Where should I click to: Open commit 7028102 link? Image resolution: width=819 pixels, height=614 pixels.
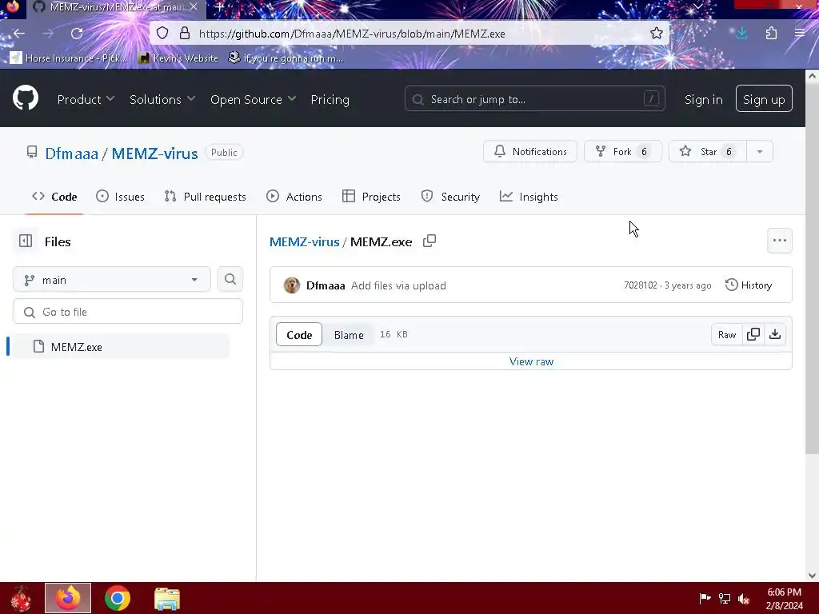641,285
